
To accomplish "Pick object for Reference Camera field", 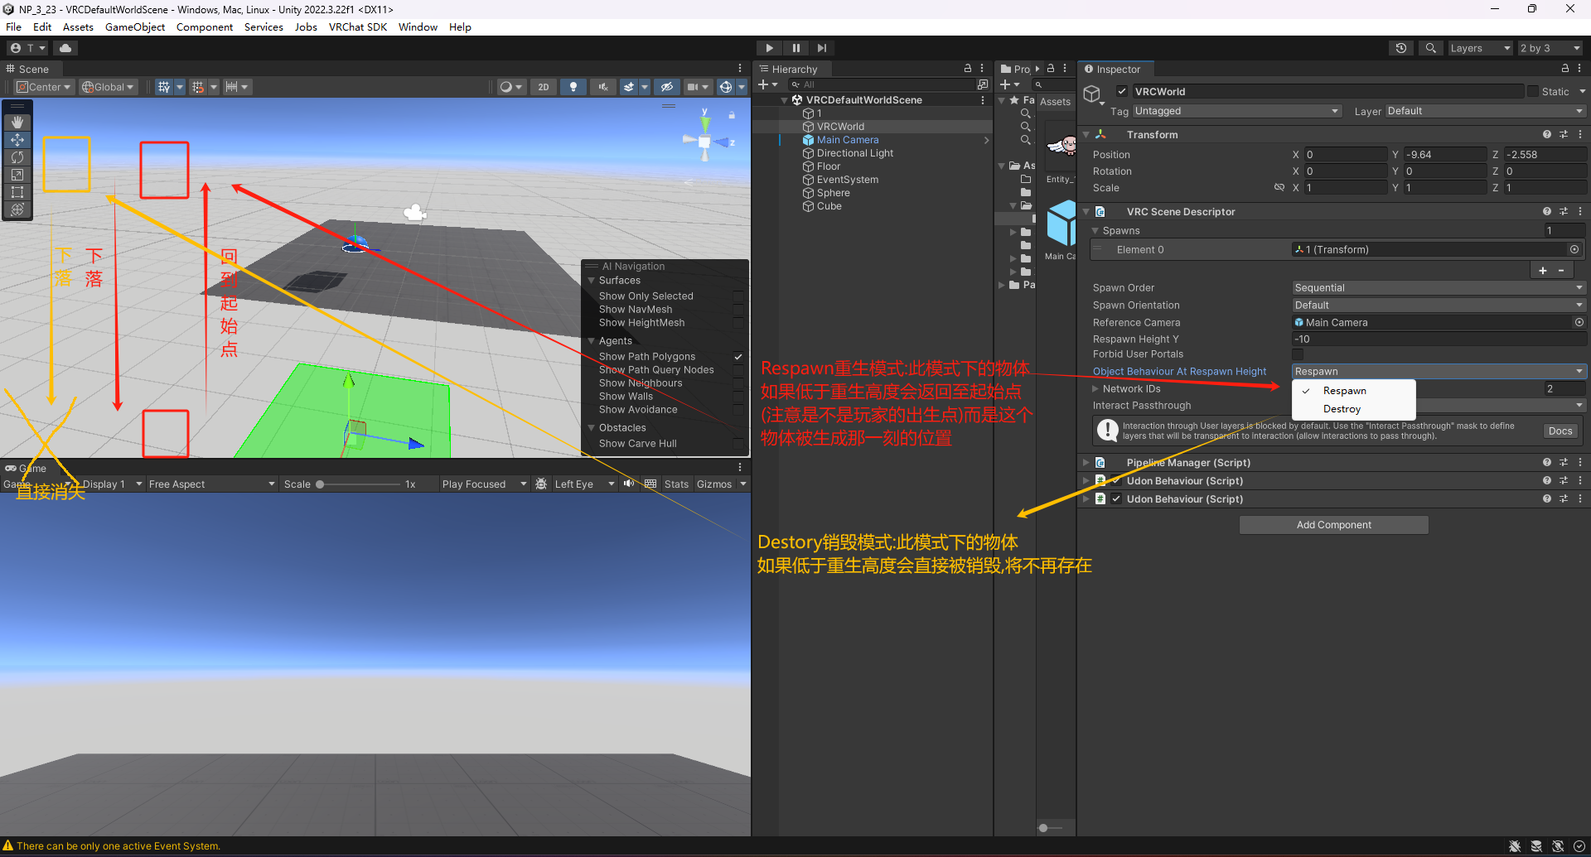I will pos(1579,322).
